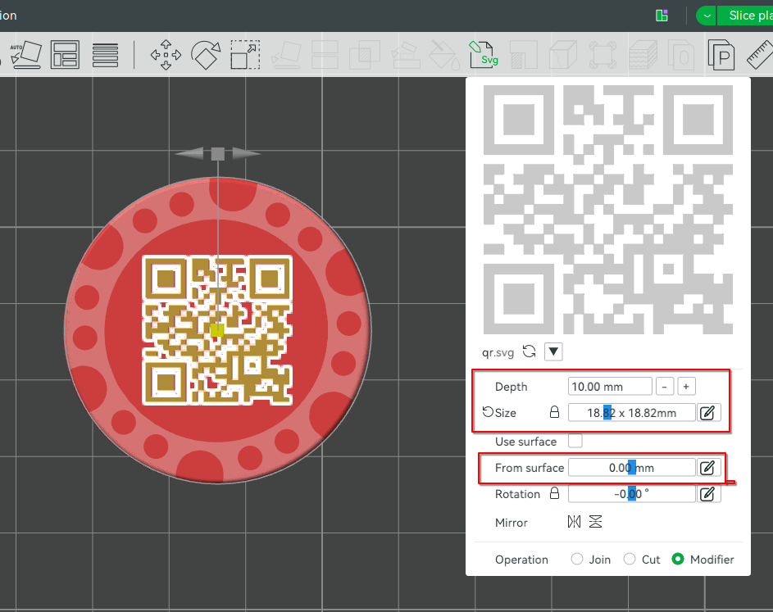Select the measure ruler tool
This screenshot has width=773, height=612.
[760, 55]
